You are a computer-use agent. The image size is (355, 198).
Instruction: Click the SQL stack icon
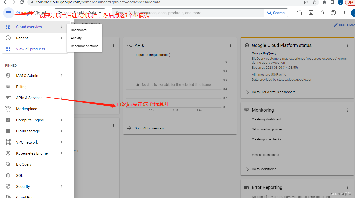8,175
